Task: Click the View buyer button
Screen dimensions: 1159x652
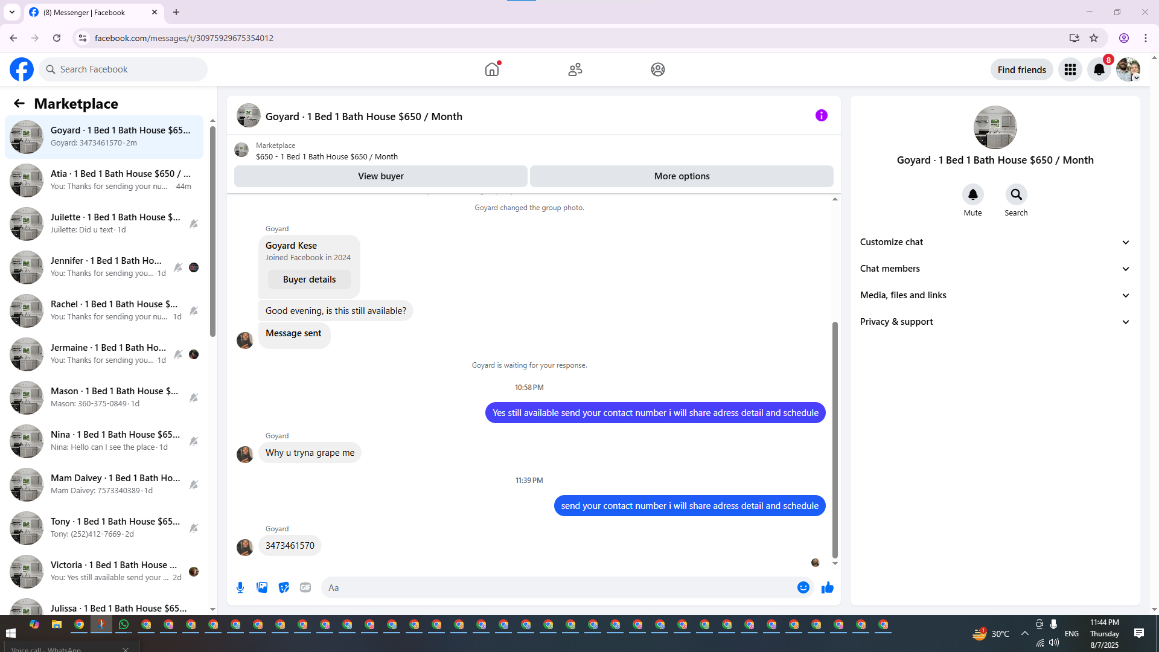Action: click(x=380, y=176)
